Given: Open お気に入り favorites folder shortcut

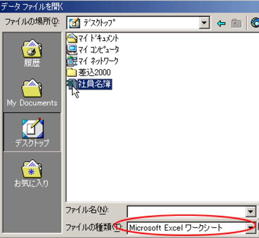Looking at the screenshot, I should tap(32, 173).
